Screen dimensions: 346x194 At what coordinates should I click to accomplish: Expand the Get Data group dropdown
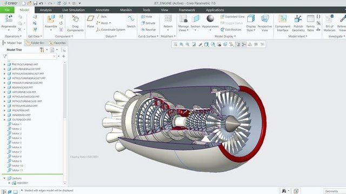tap(35, 36)
